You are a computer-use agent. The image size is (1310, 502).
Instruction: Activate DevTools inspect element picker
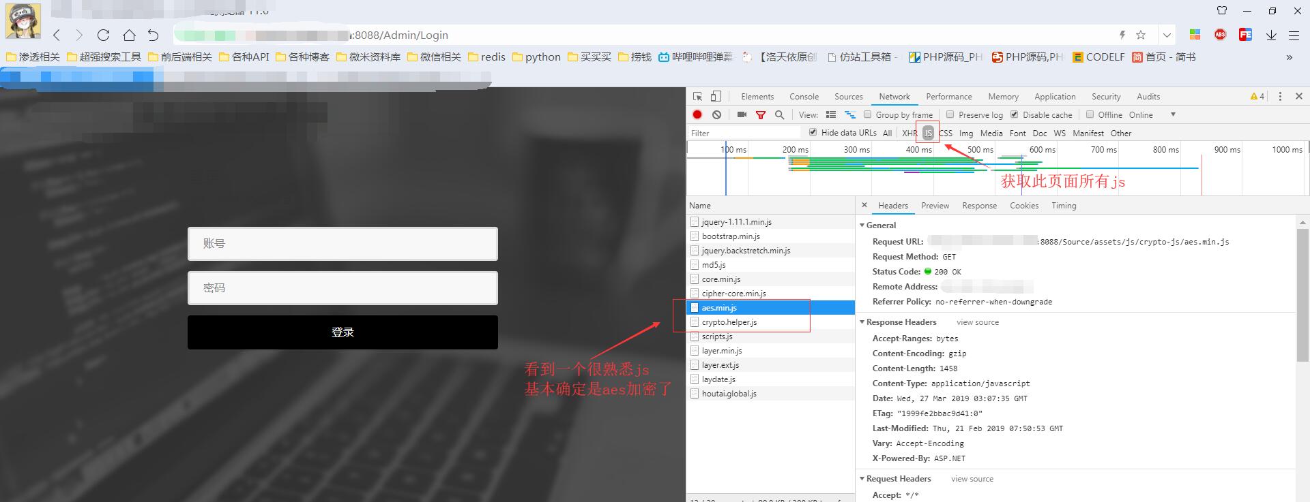pyautogui.click(x=697, y=96)
